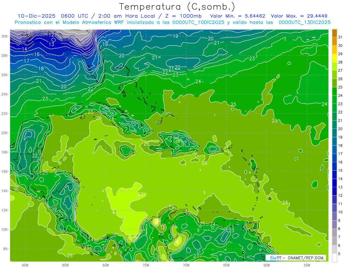Click the yellow legend swatch between 28 and 29
Image resolution: width=348 pixels, height=269 pixels.
[334, 58]
